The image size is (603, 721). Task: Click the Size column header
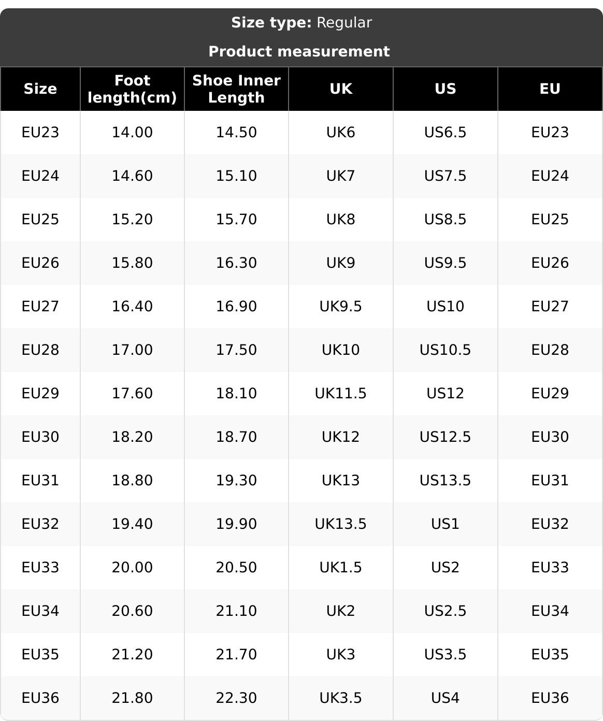(x=40, y=89)
